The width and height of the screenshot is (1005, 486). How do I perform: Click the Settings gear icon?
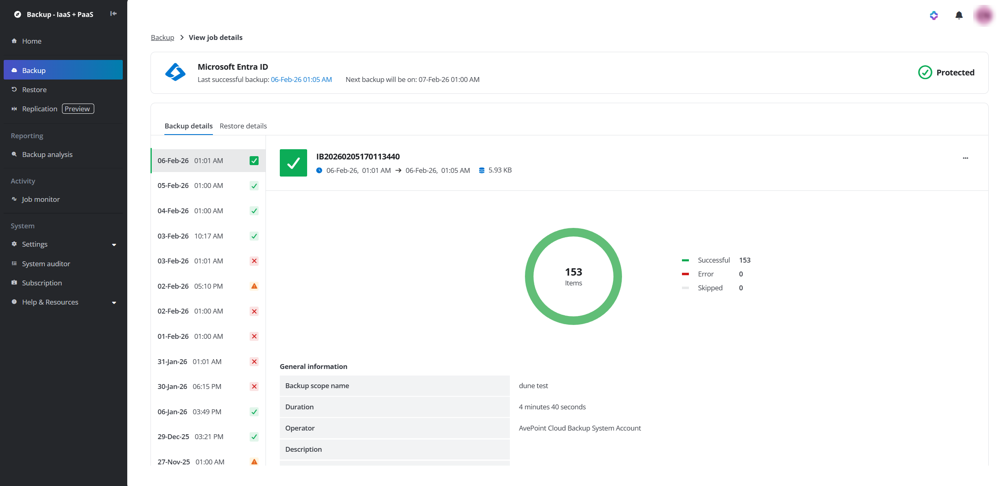(13, 244)
